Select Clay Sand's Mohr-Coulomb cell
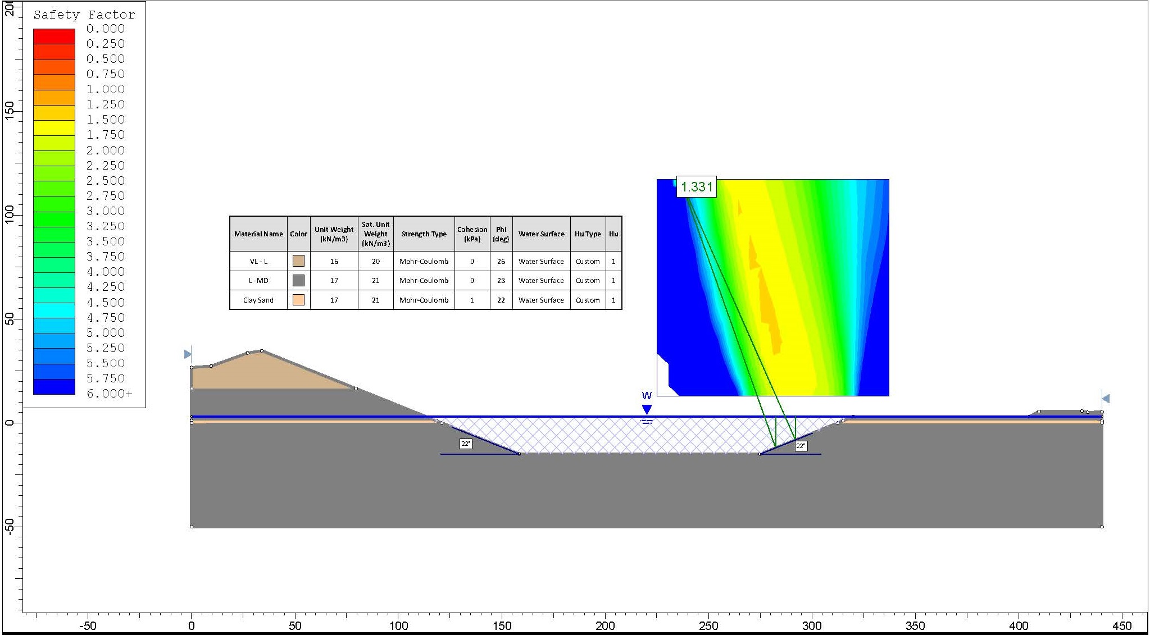Screen dimensions: 1150x635 tap(424, 300)
